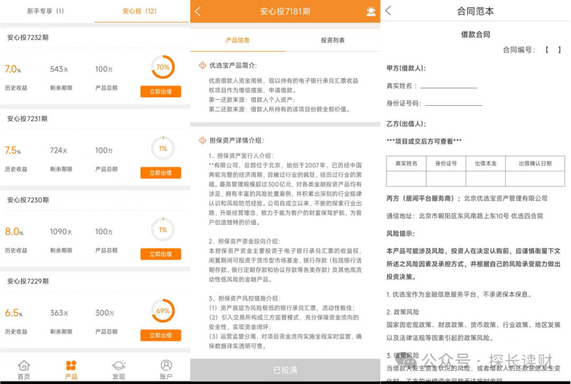Select 1、担保资产发行人介绍 line
Image resolution: width=571 pixels, height=384 pixels.
241,156
